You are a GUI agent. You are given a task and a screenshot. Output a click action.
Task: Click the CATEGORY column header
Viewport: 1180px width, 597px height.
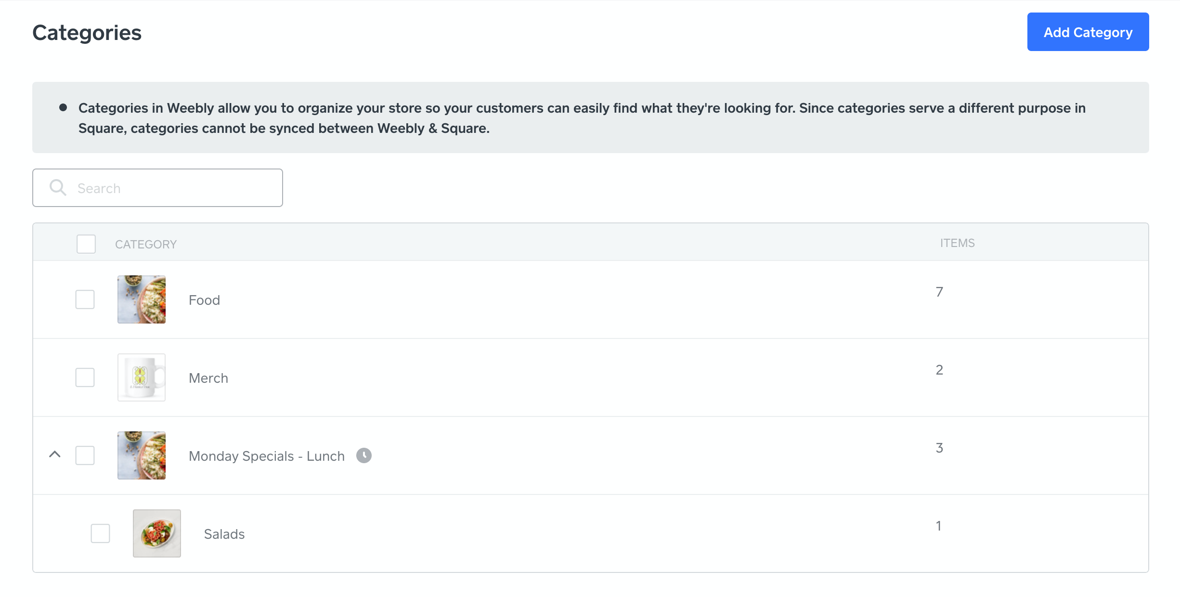pos(146,245)
